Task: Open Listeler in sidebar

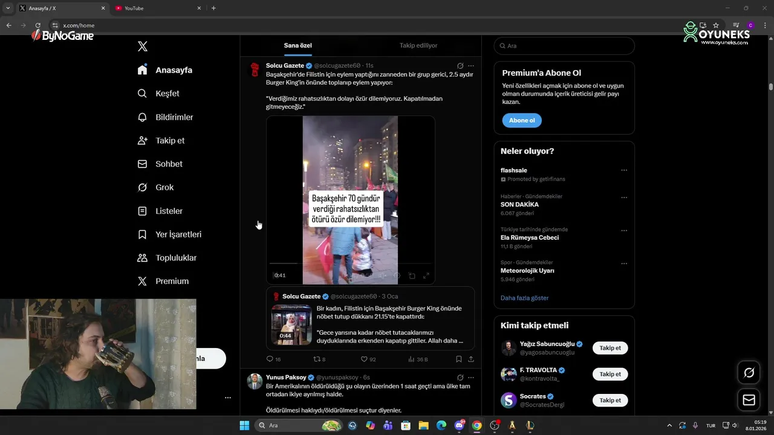Action: (x=160, y=211)
